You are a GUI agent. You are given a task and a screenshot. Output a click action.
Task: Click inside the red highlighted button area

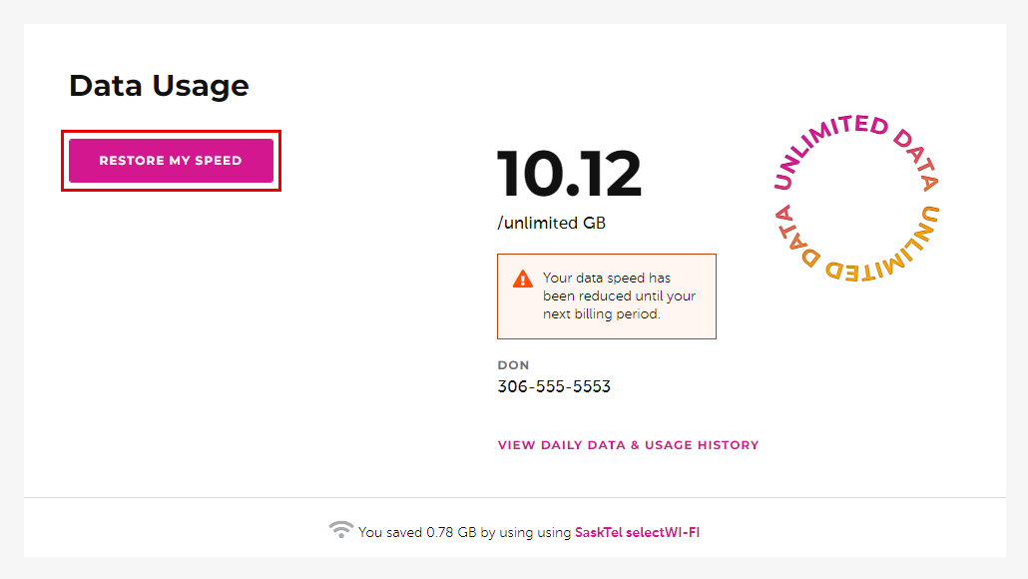pos(171,160)
